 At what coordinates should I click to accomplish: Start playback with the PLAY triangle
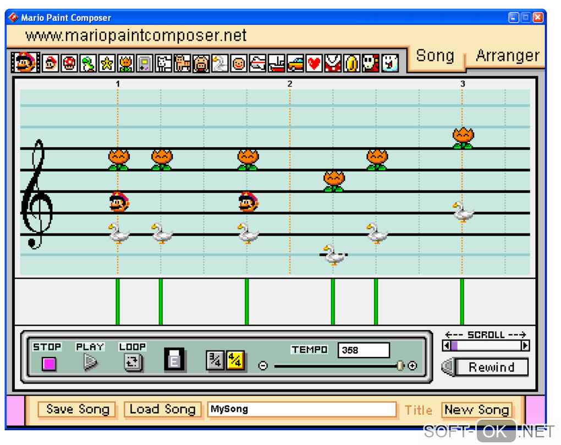(90, 363)
